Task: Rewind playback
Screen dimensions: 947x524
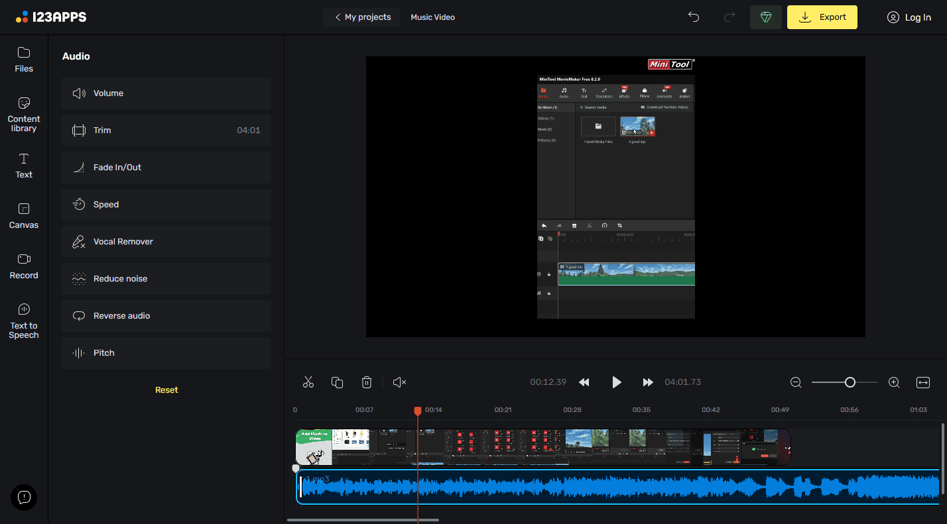Action: [x=584, y=382]
